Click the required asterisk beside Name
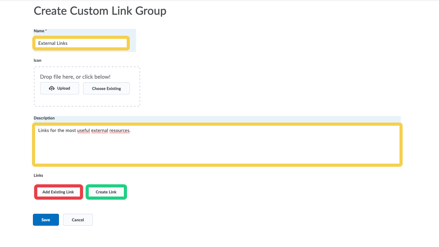Screen dimensions: 439x247 coord(46,31)
